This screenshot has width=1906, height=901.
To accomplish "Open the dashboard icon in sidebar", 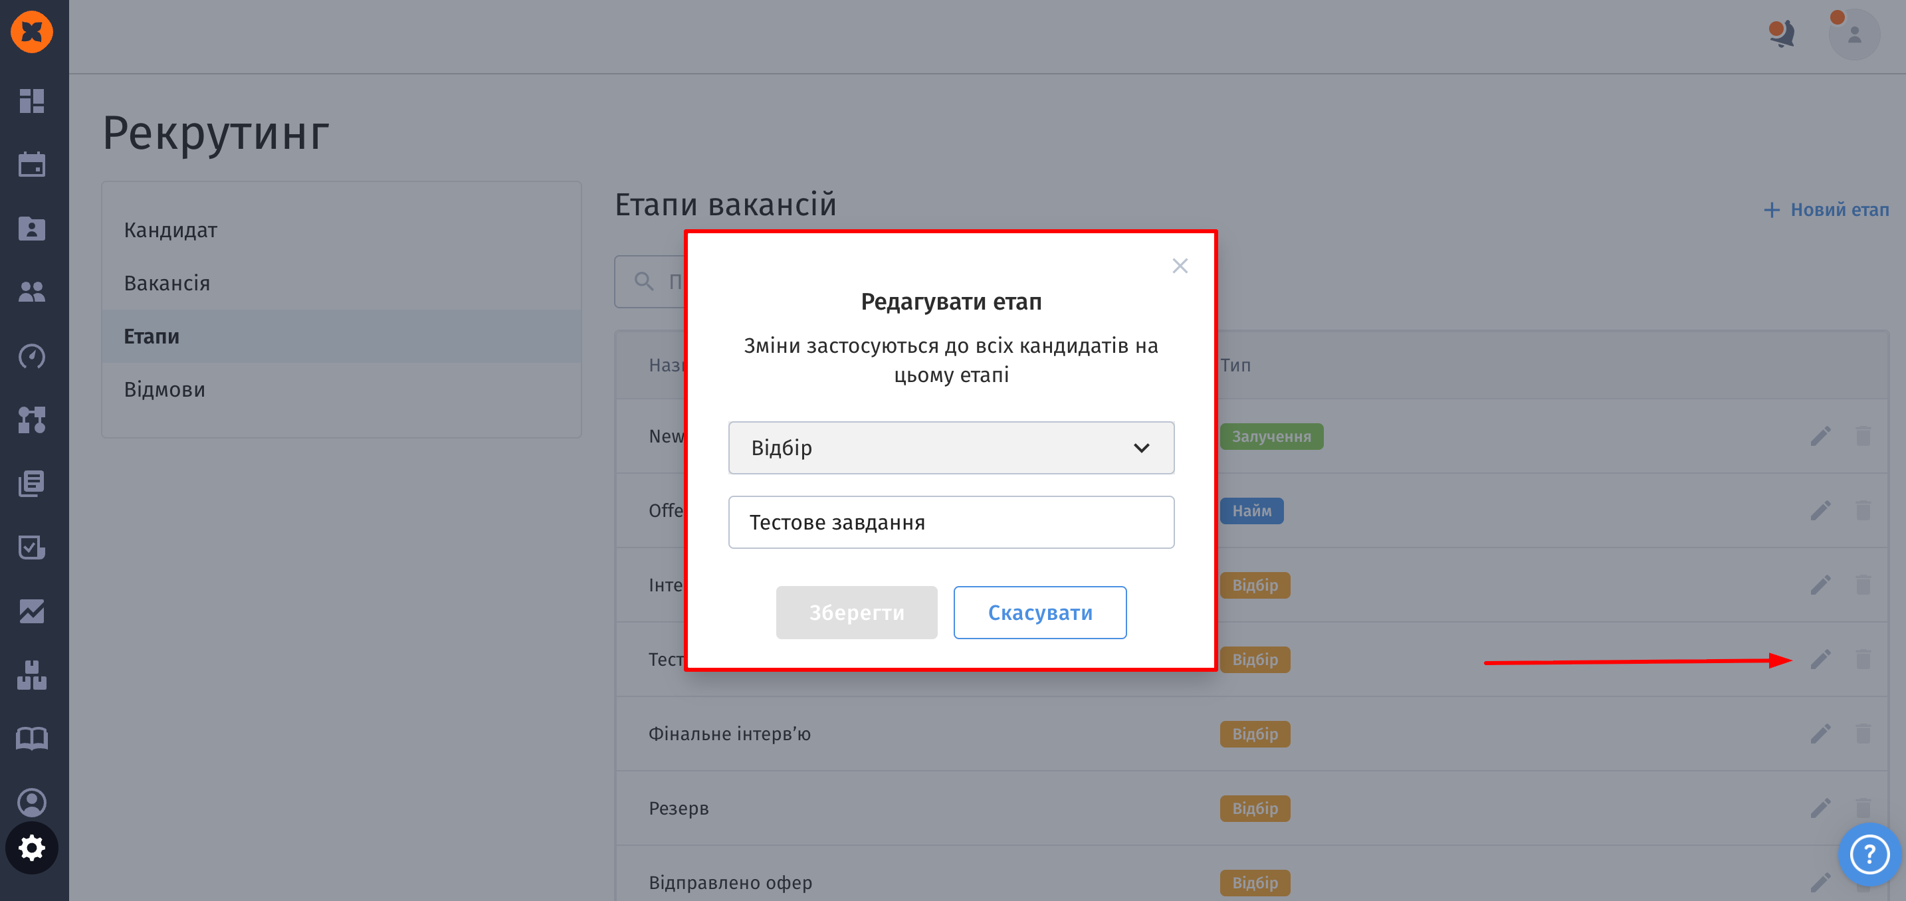I will pyautogui.click(x=32, y=100).
